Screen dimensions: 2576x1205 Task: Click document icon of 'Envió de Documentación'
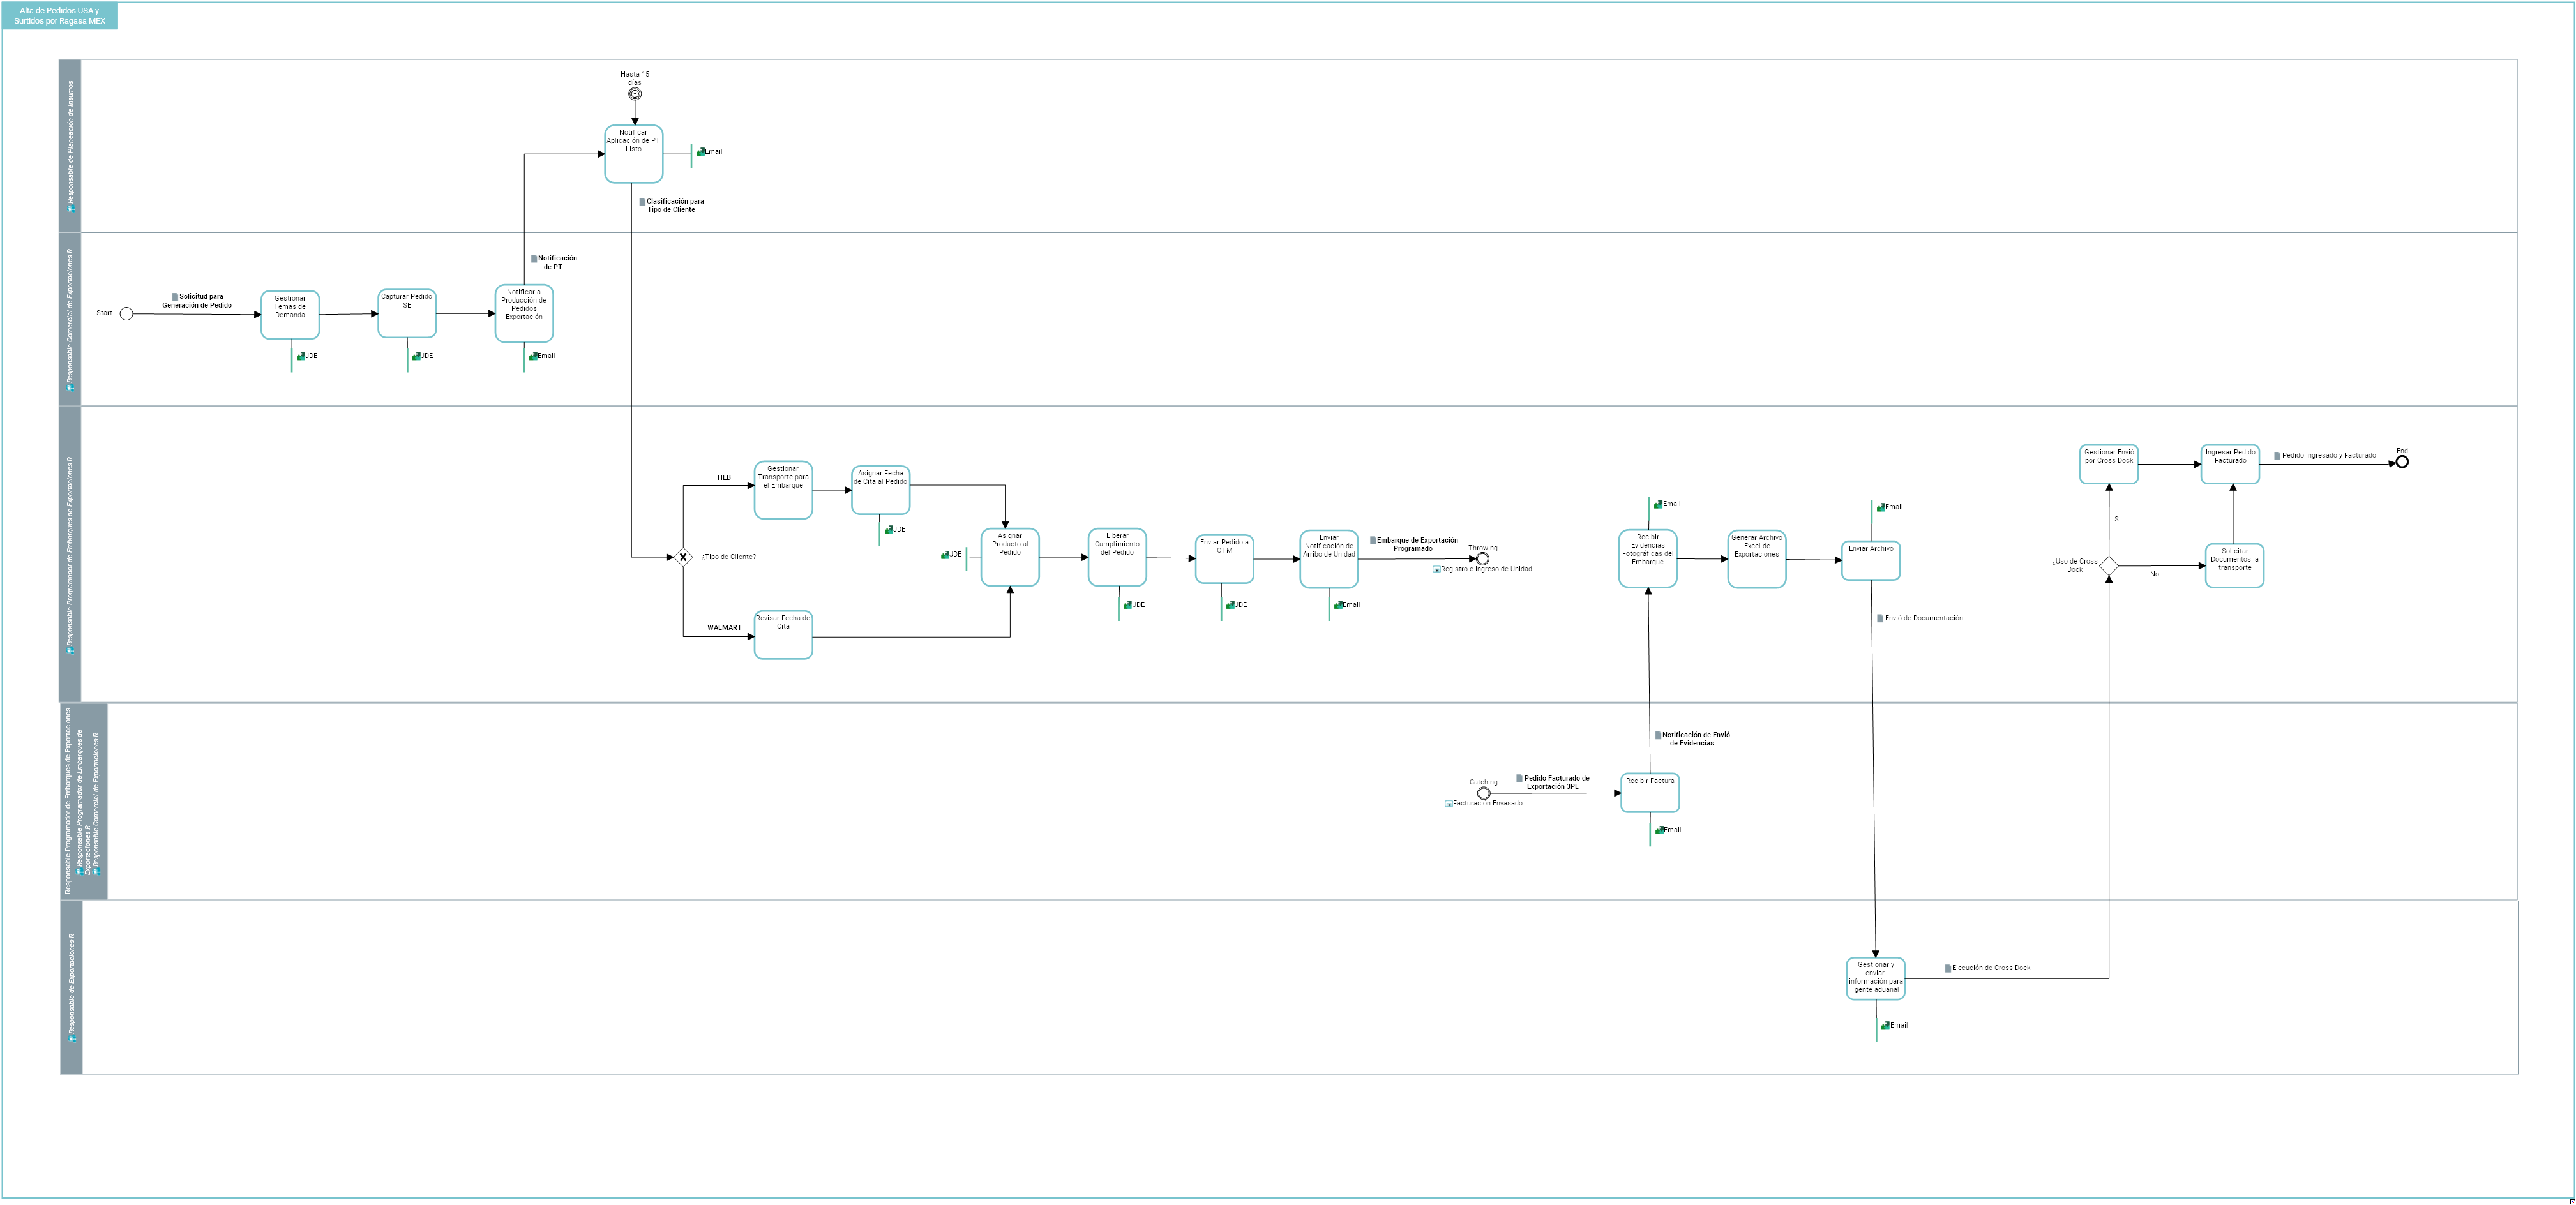coord(1880,619)
